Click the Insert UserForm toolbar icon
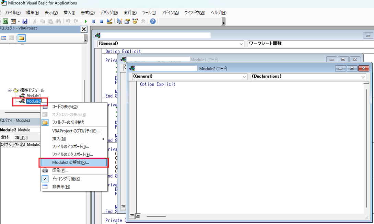The width and height of the screenshot is (374, 224). (13, 21)
